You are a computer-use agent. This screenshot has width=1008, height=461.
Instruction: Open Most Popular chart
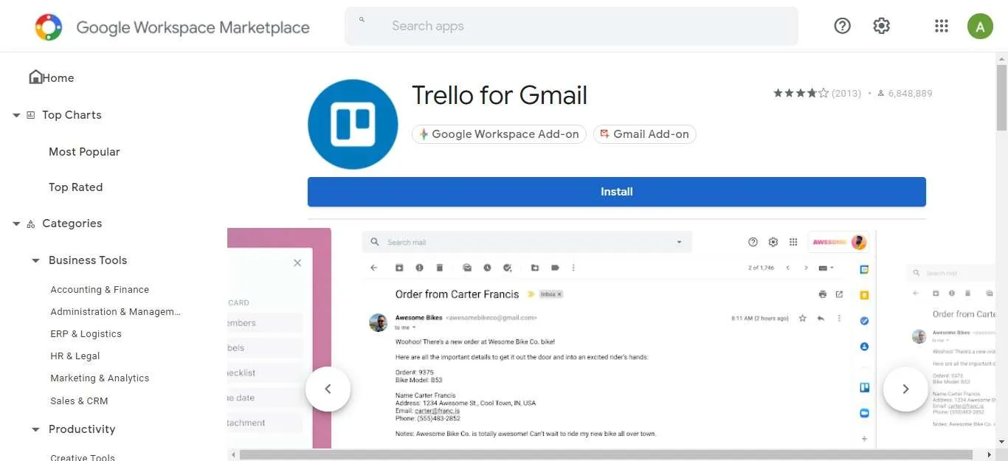(84, 152)
